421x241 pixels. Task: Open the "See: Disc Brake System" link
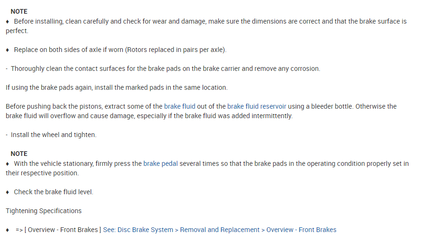tap(138, 230)
